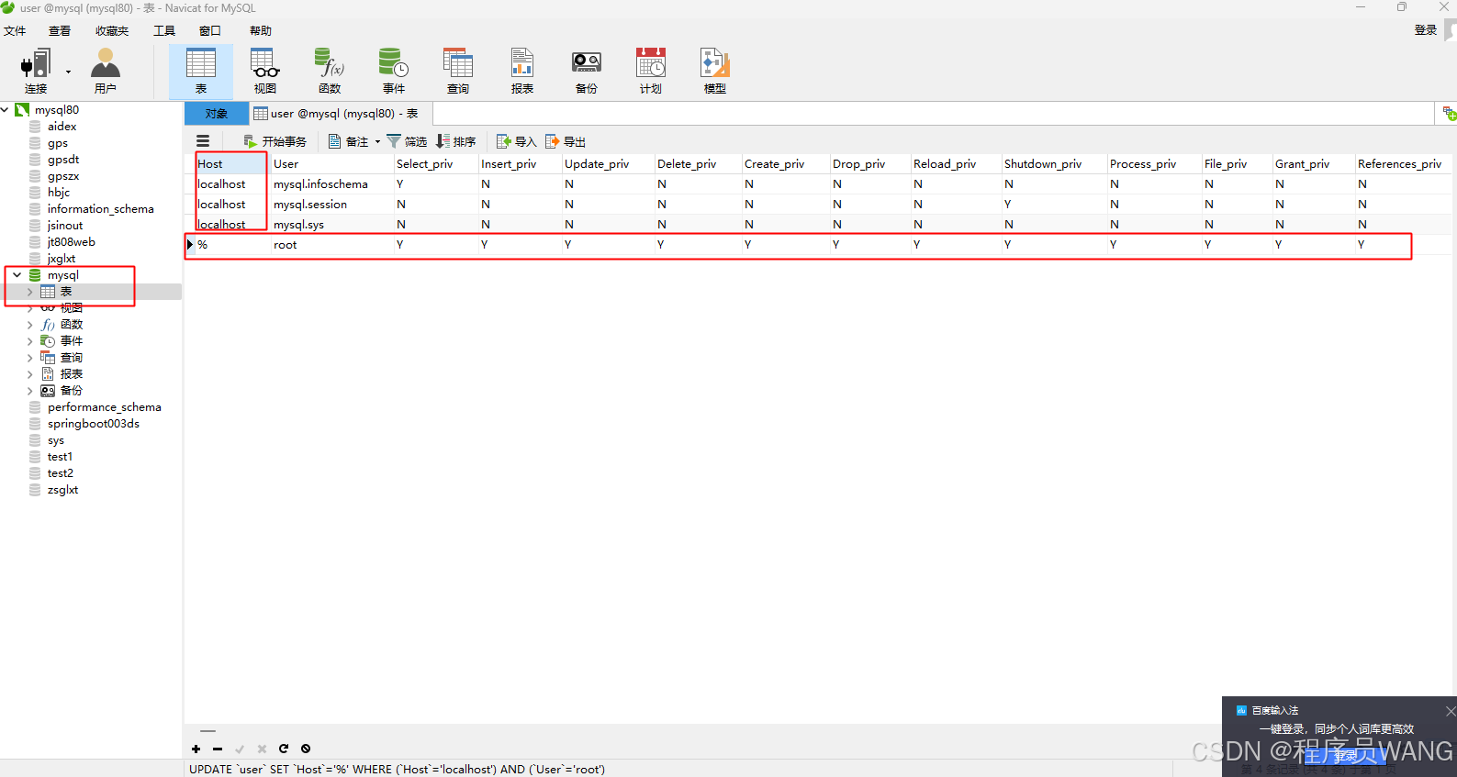Click the 登录 (Login) link at top right

coord(1426,30)
